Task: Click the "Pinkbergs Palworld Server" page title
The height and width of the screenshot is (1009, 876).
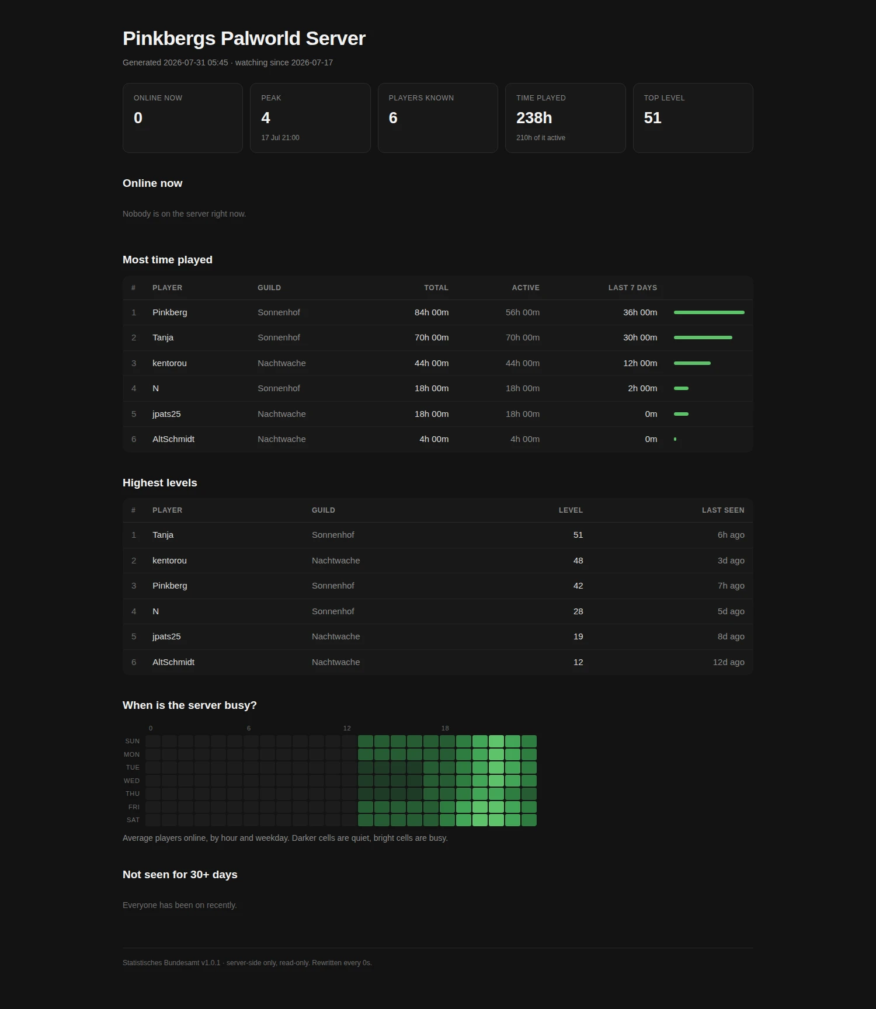Action: [244, 39]
